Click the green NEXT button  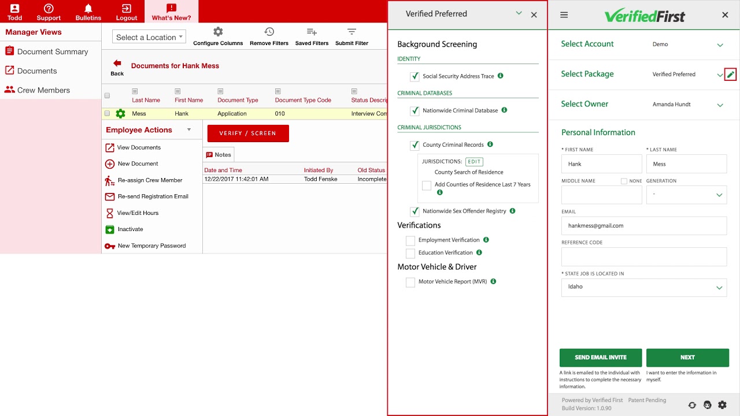pyautogui.click(x=687, y=358)
